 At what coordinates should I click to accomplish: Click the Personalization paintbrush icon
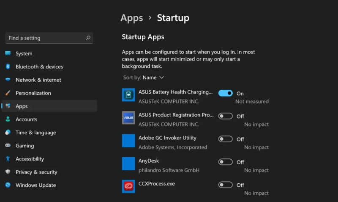8,93
